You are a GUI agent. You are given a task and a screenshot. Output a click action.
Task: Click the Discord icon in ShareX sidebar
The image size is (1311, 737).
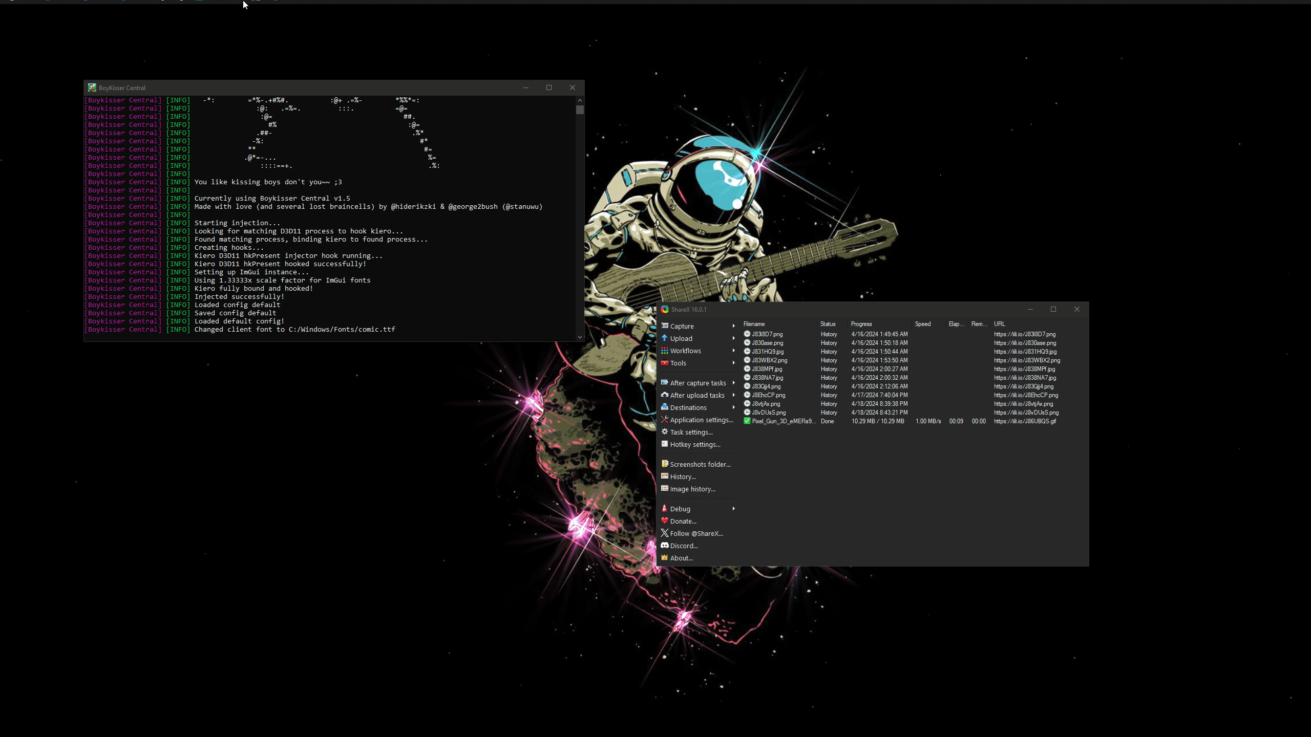coord(664,546)
